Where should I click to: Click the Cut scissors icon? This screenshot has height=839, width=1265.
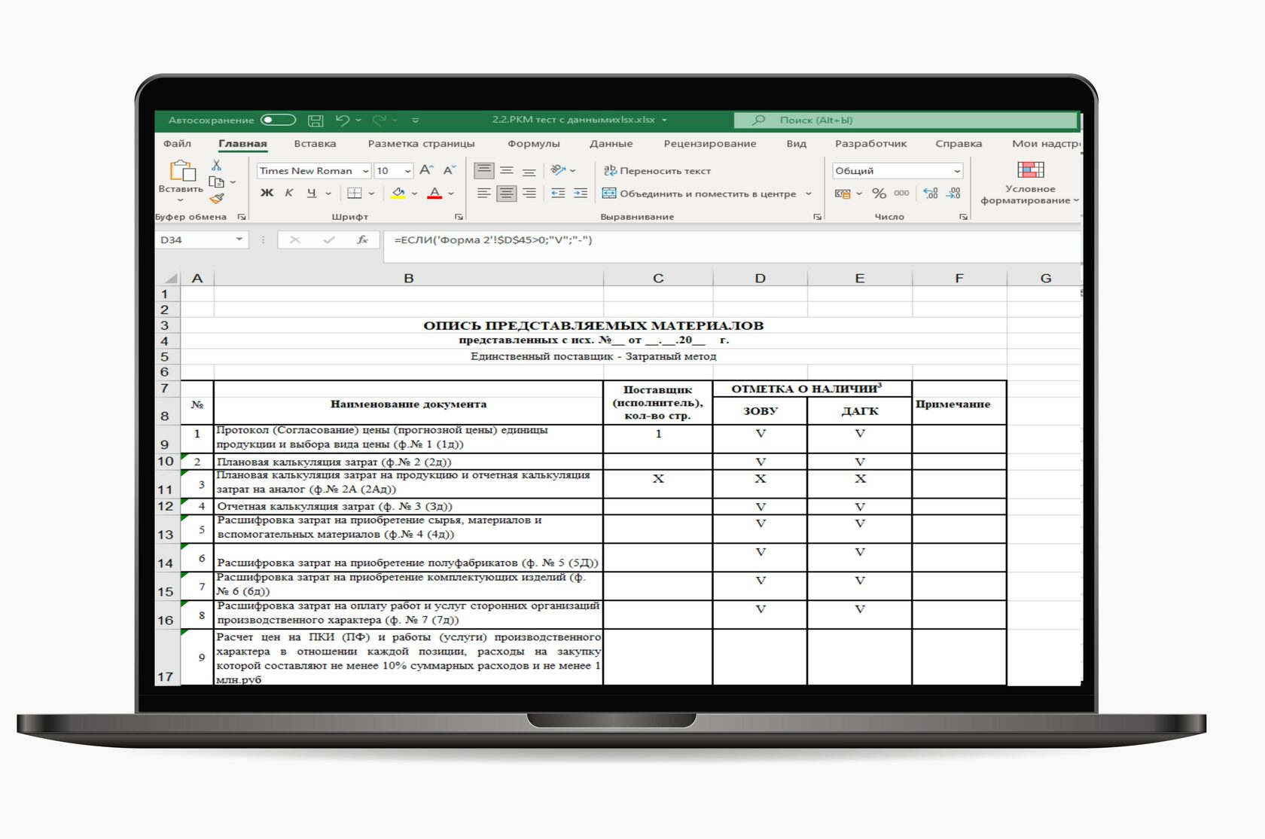(x=216, y=165)
